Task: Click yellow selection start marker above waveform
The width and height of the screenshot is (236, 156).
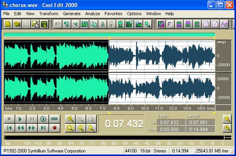Action: pyautogui.click(x=110, y=39)
